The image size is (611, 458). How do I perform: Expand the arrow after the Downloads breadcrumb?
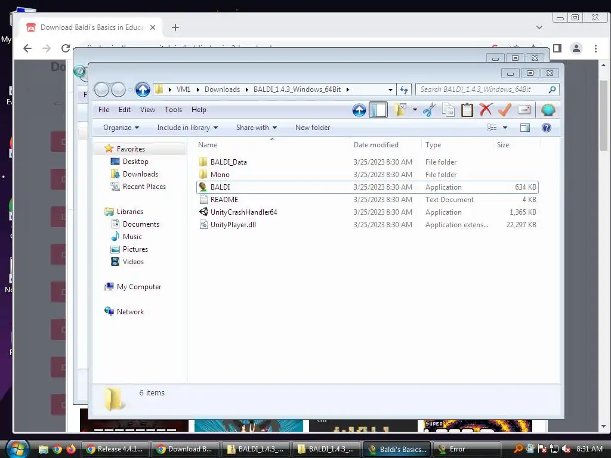point(247,89)
